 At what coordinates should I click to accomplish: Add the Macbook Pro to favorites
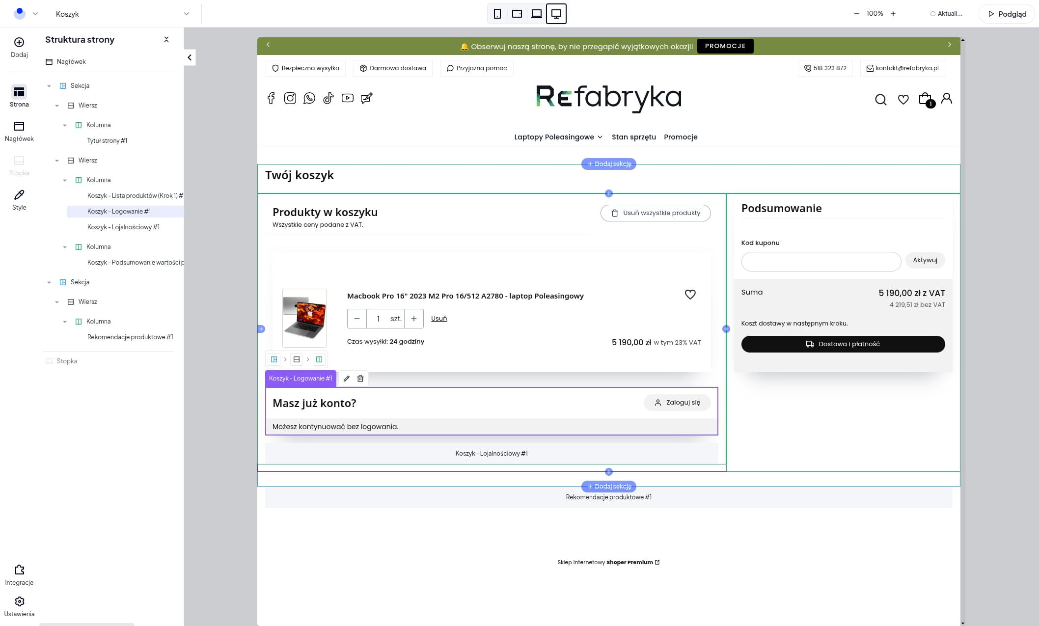point(690,295)
